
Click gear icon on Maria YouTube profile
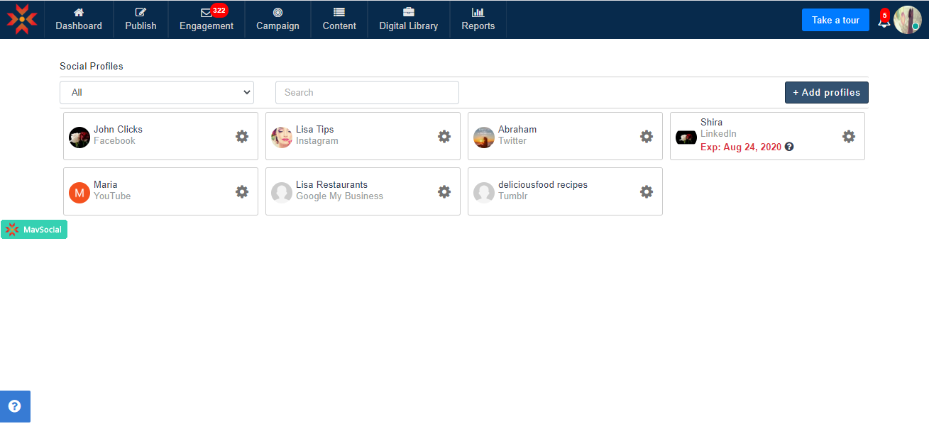point(242,191)
